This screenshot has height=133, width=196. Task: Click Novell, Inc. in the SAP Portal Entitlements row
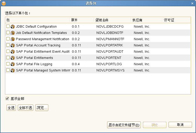142,58
